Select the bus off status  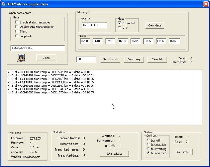click(148, 140)
